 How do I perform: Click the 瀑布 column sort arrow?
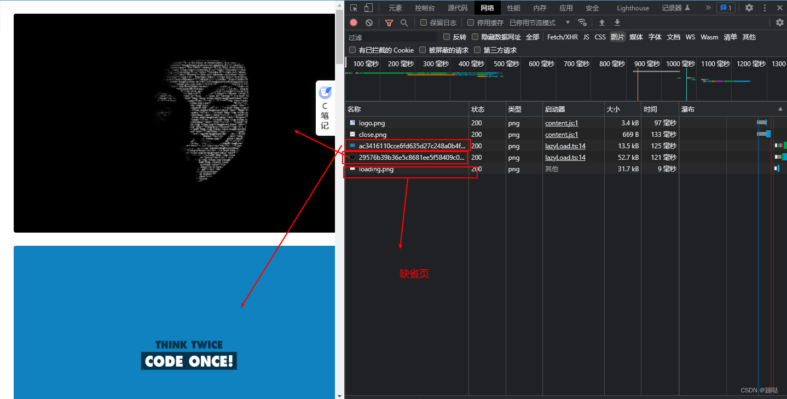(780, 109)
